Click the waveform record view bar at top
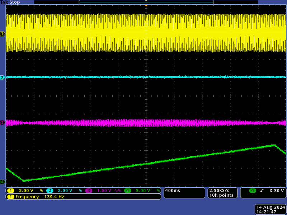Screen dimensions: 287x215 tap(146, 2)
